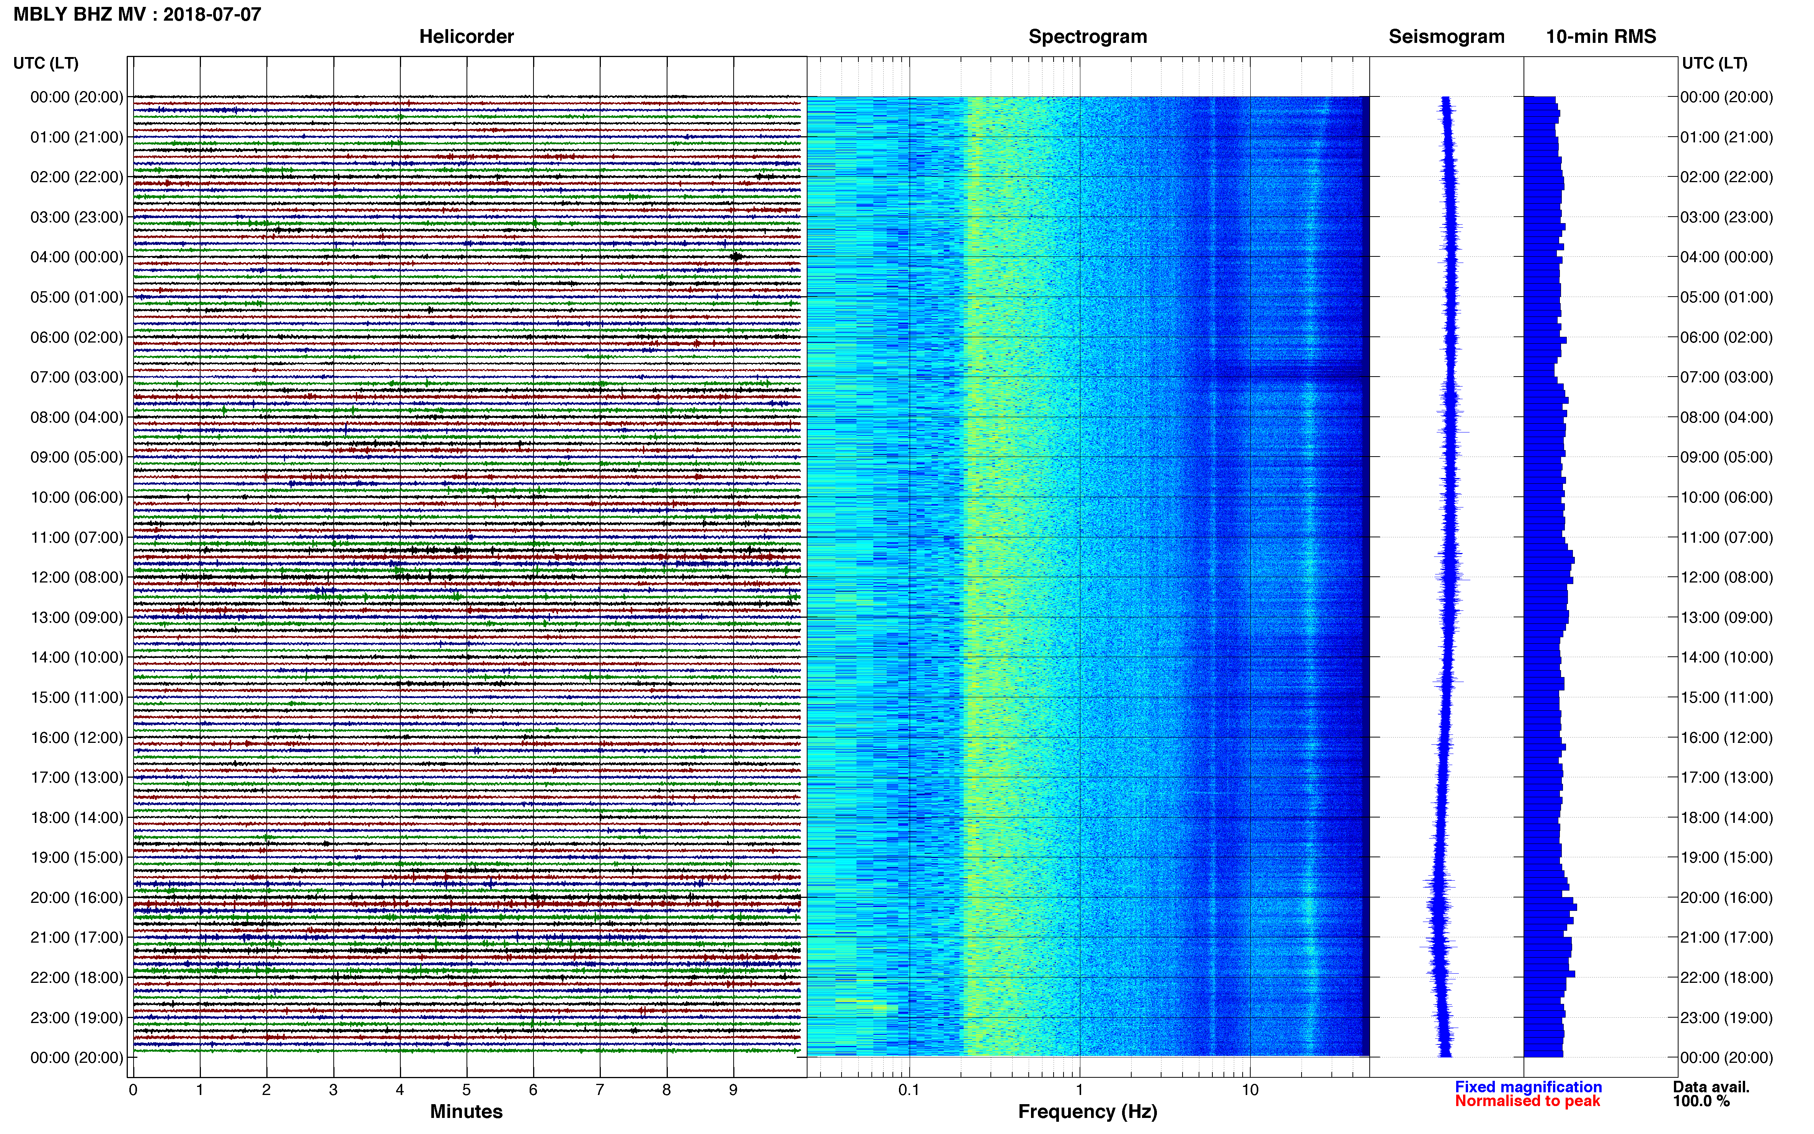Click the 1 Hz frequency tick label

pyautogui.click(x=1080, y=1090)
